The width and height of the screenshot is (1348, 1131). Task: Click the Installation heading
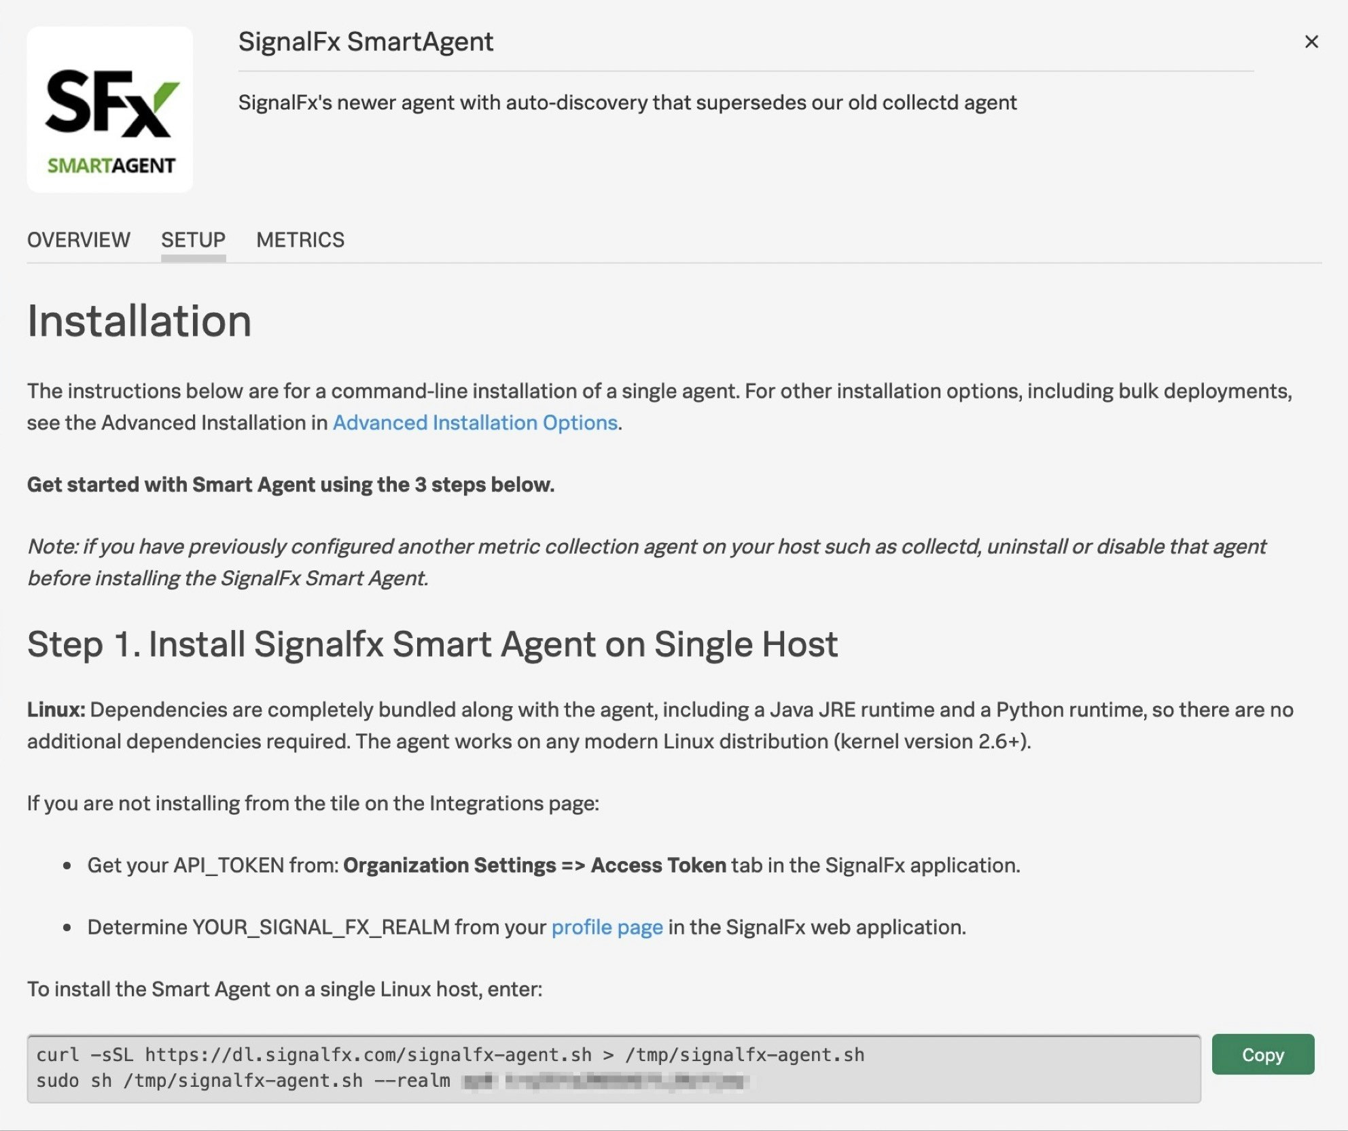139,320
